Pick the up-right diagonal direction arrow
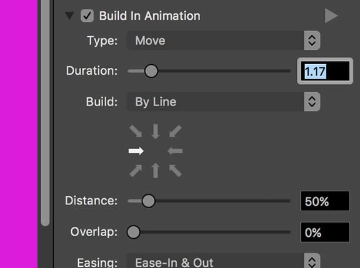Image resolution: width=360 pixels, height=268 pixels. [x=136, y=171]
